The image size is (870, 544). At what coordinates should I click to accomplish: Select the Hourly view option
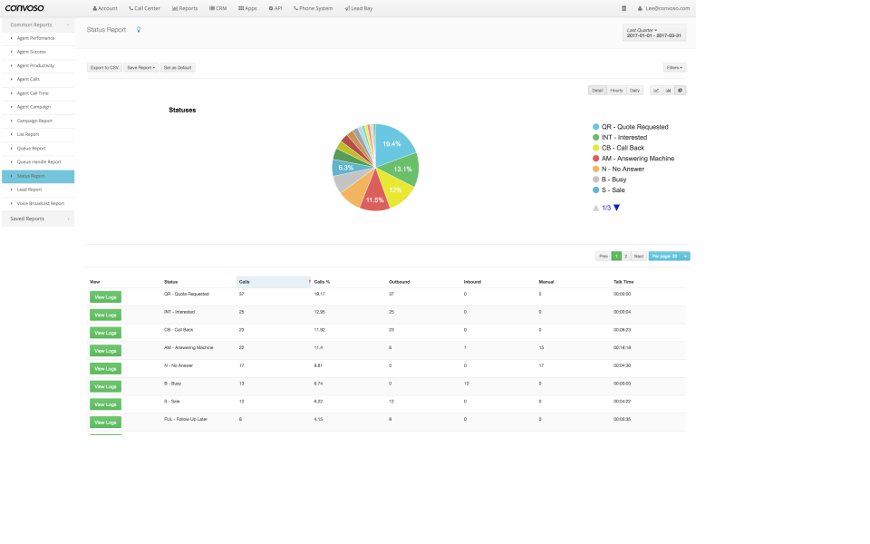tap(616, 90)
